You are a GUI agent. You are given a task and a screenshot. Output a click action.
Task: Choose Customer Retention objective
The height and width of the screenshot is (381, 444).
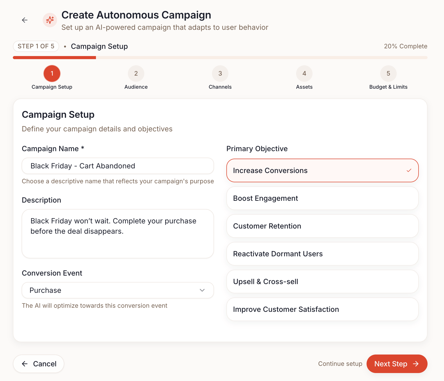tap(322, 226)
